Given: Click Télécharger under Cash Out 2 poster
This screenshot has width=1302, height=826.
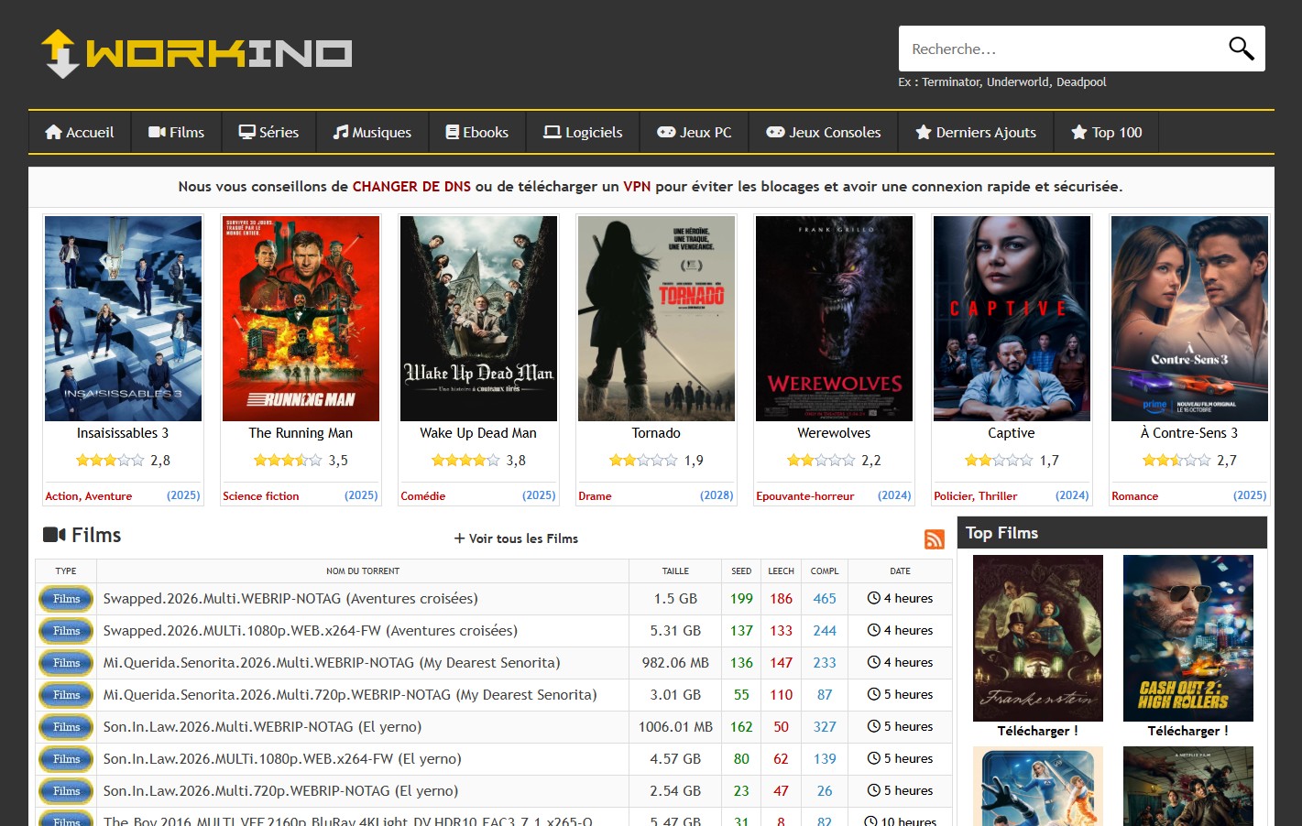Looking at the screenshot, I should (x=1188, y=731).
